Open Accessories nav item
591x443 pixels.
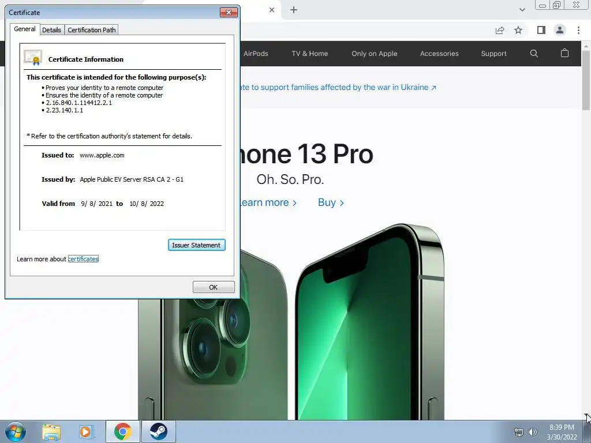[439, 54]
